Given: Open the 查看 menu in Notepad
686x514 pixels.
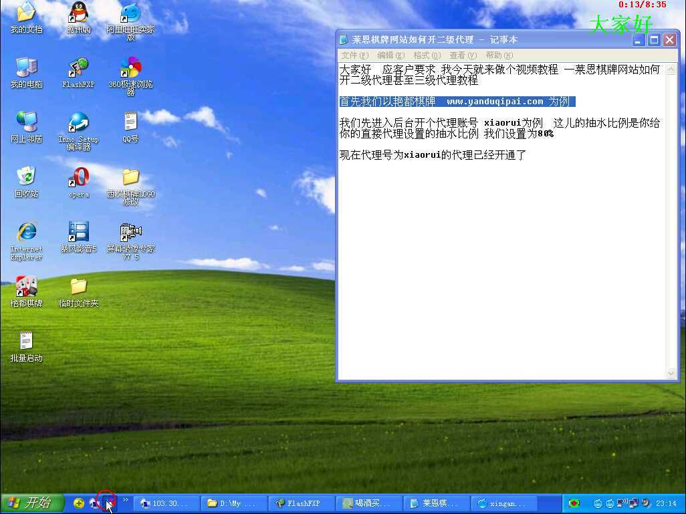Looking at the screenshot, I should point(463,55).
